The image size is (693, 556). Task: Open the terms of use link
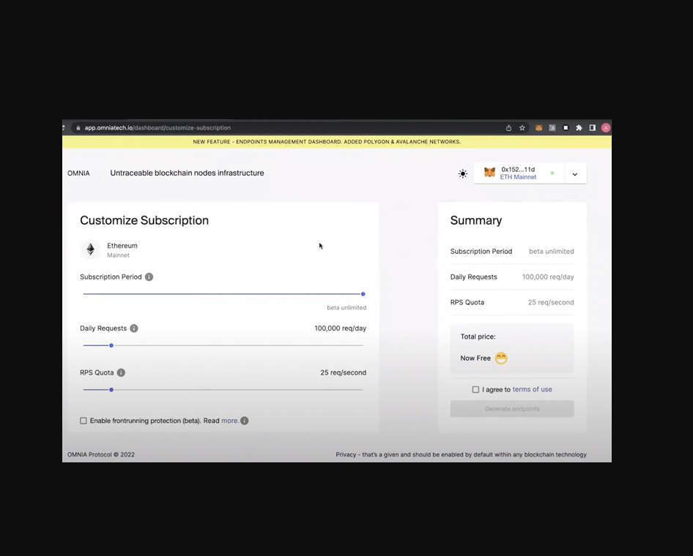(x=532, y=390)
